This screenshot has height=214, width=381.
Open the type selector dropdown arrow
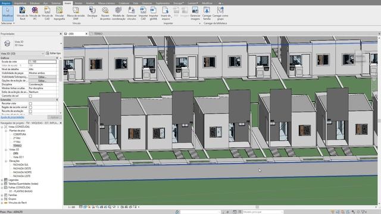click(x=61, y=43)
